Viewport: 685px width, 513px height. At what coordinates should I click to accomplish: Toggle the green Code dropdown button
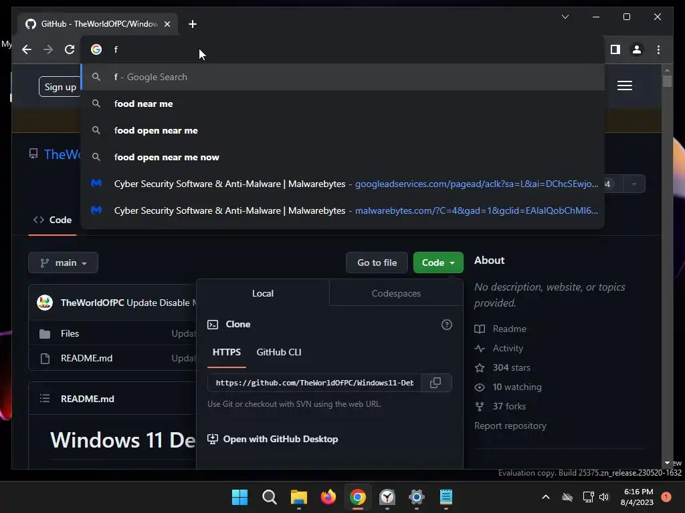click(x=438, y=263)
